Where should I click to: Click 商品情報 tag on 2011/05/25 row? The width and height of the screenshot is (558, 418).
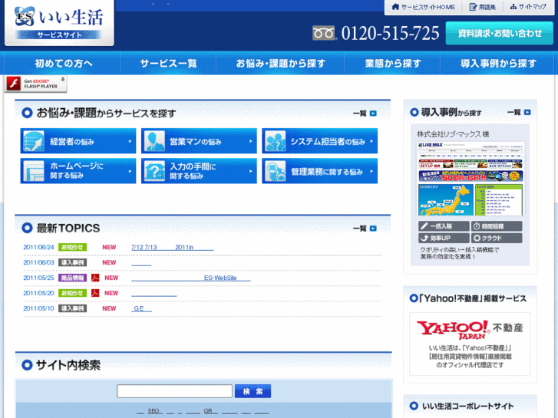[x=73, y=278]
